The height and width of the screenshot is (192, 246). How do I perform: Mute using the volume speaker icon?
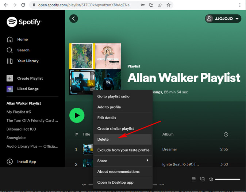pyautogui.click(x=211, y=179)
